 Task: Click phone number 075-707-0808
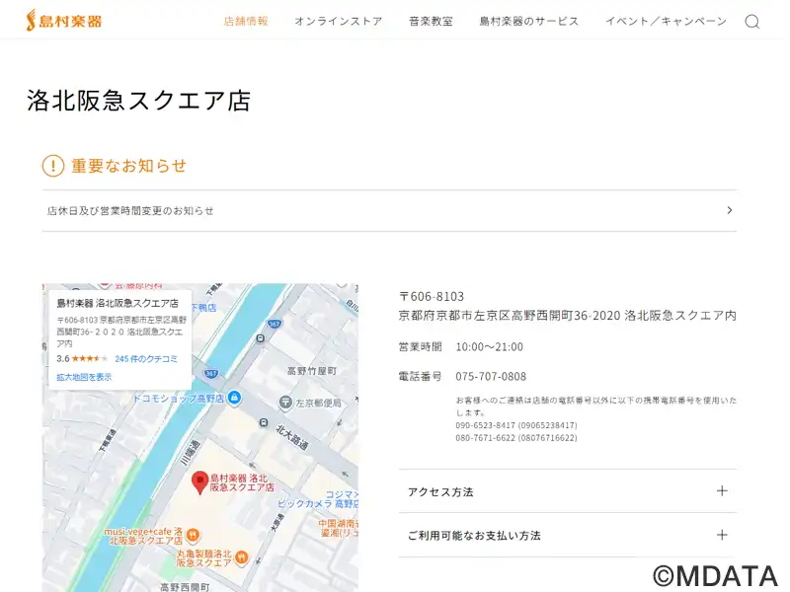point(491,377)
